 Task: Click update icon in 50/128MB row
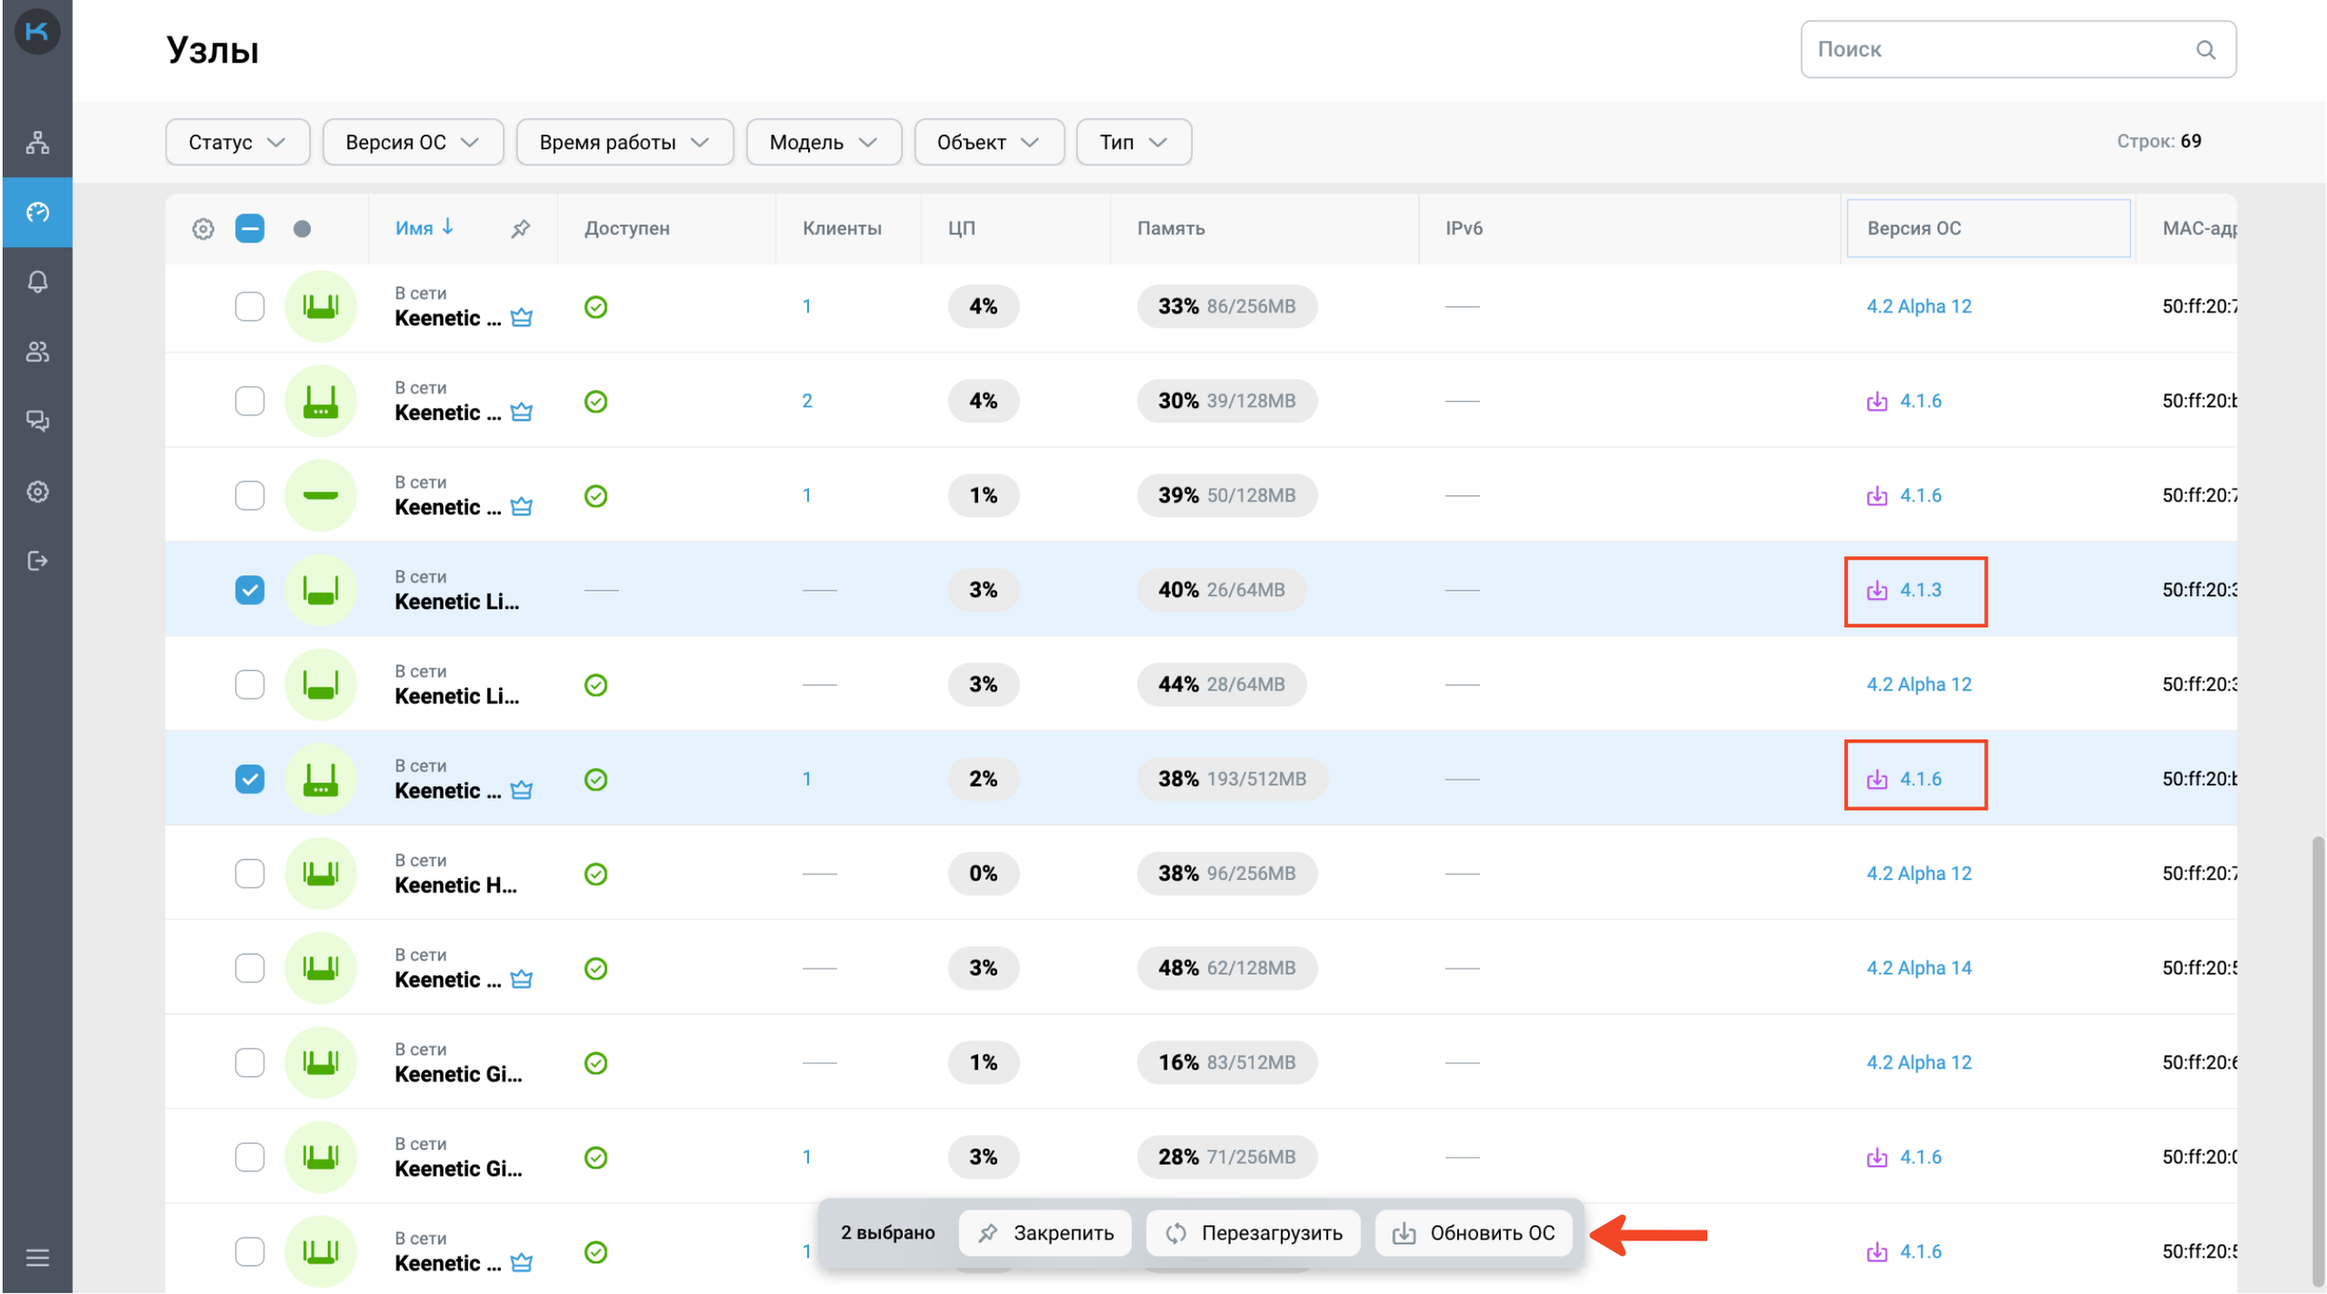click(x=1877, y=496)
